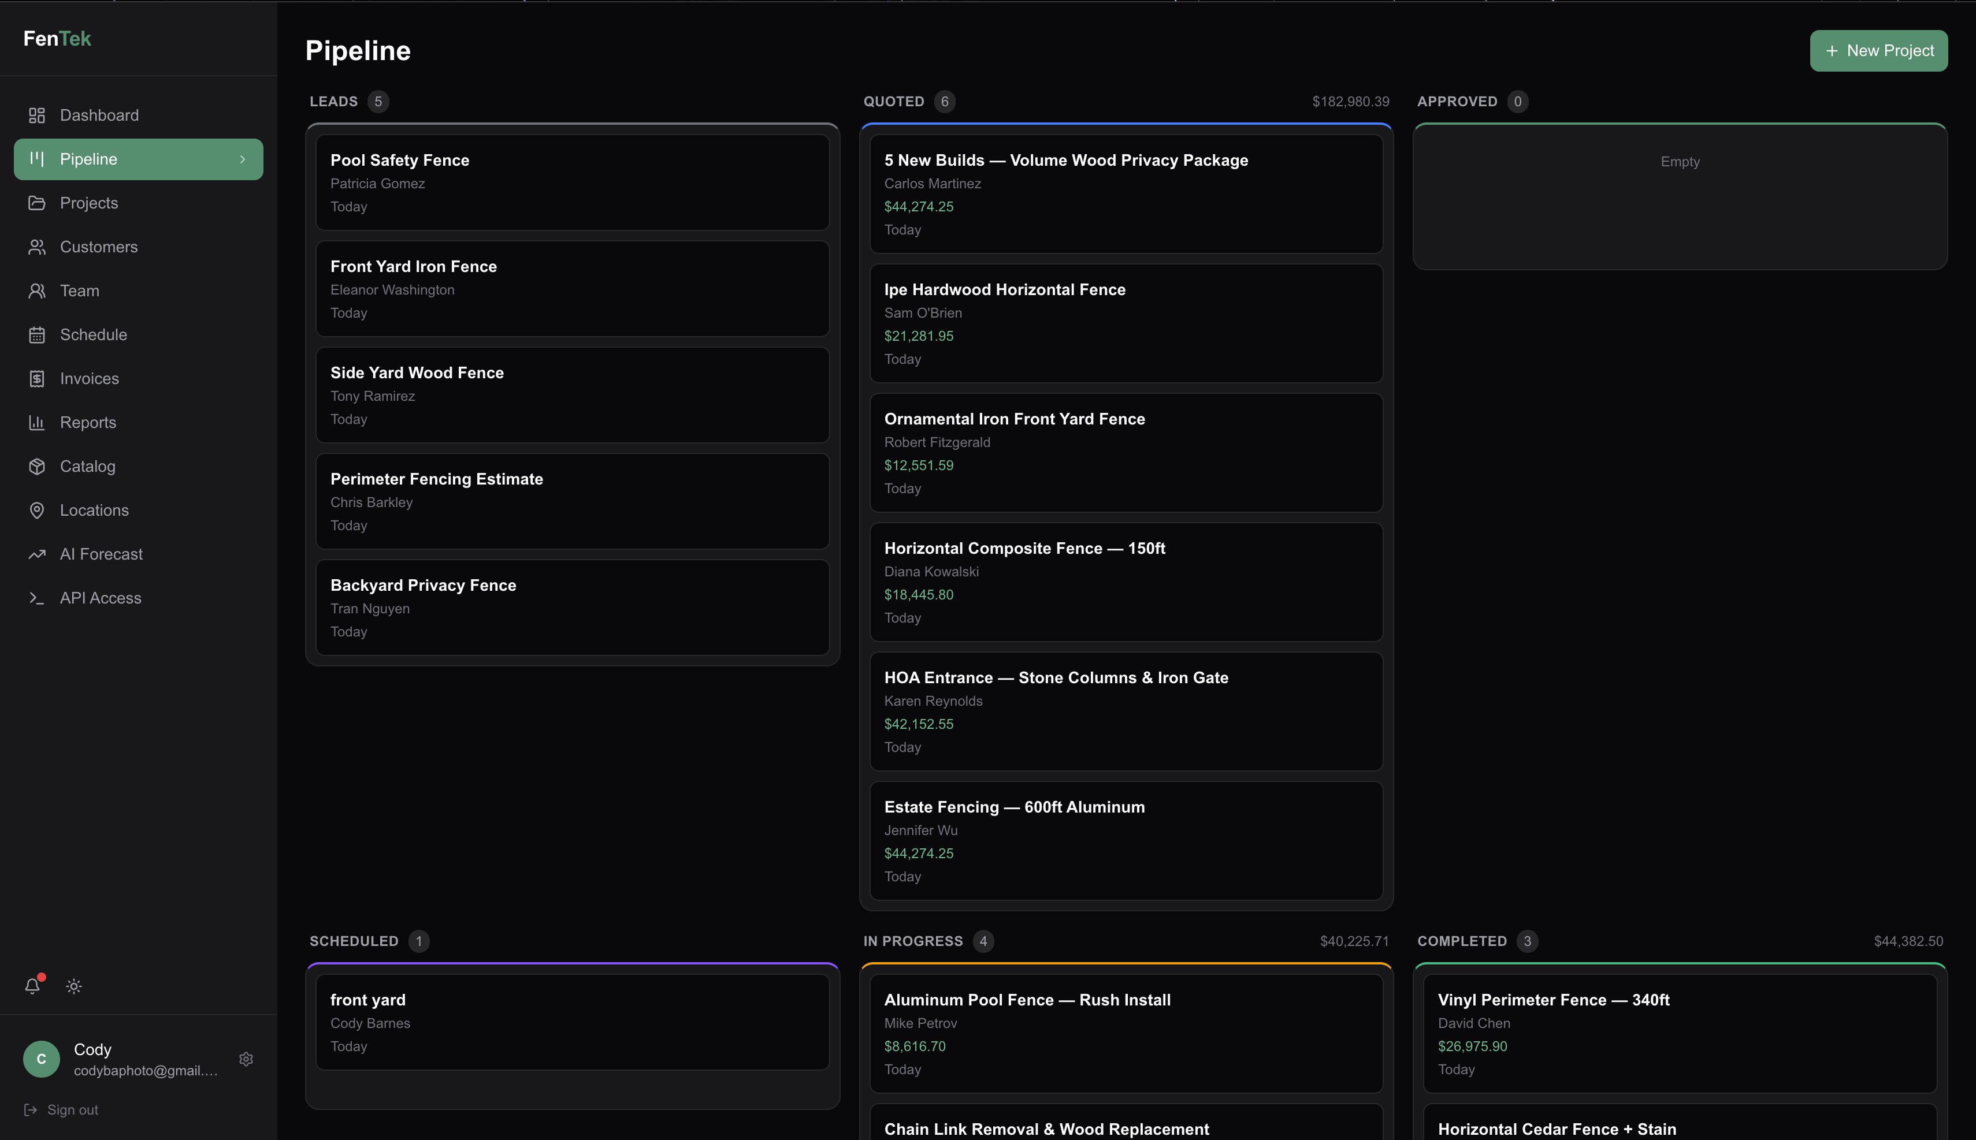1976x1140 pixels.
Task: Open 5 New Builds Volume Wood card
Action: [x=1126, y=194]
